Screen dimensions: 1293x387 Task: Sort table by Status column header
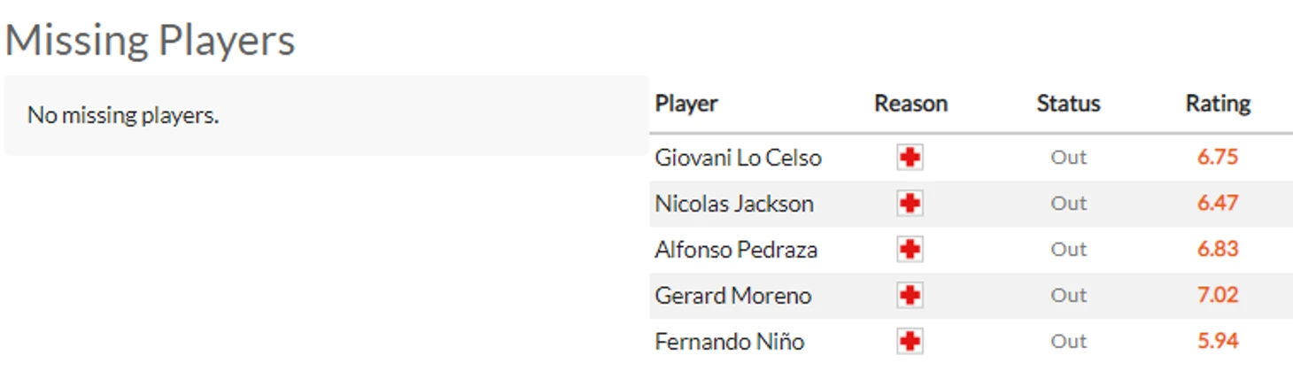1068,104
